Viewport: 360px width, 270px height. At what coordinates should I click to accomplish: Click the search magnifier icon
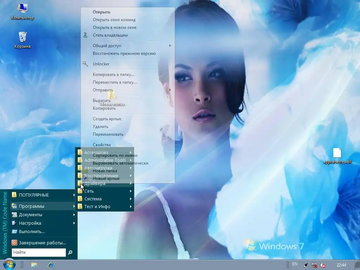point(70,252)
